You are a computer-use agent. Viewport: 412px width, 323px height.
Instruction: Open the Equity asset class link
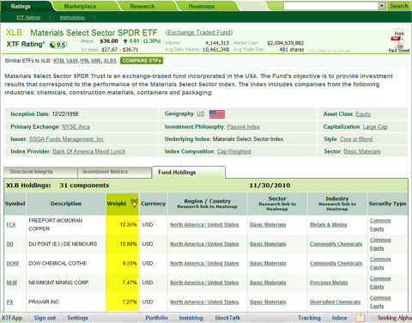pos(363,114)
